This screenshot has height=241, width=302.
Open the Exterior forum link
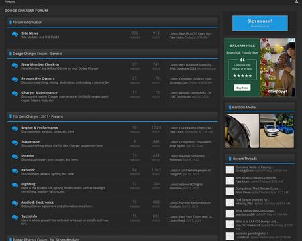point(28,170)
